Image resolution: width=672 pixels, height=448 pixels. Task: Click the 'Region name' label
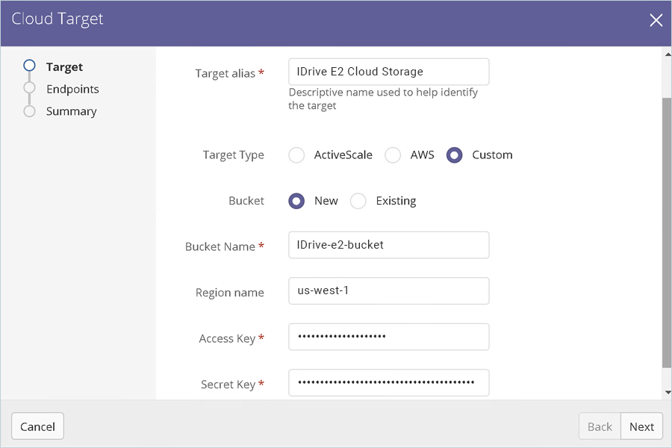(x=230, y=293)
